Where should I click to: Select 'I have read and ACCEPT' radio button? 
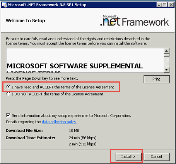pos(8,87)
